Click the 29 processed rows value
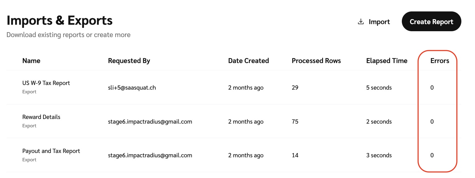Viewport: 475px width, 178px height. [x=295, y=88]
